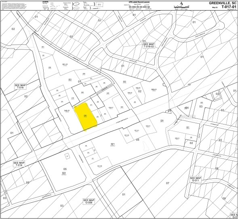Image resolution: width=238 pixels, height=219 pixels.
Task: Select parcel label "022"
Action: [x=64, y=173]
